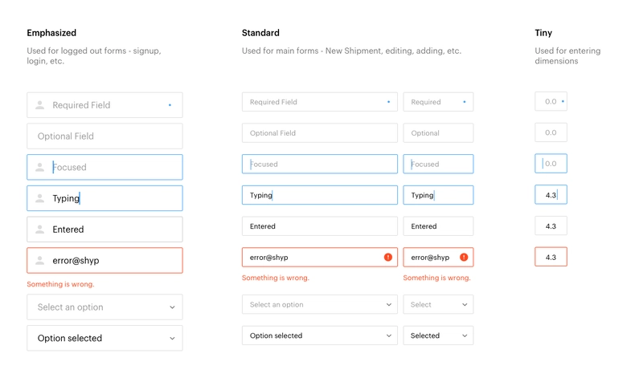Click Emphasized 'error@shyp' input
The height and width of the screenshot is (382, 643).
(x=105, y=260)
